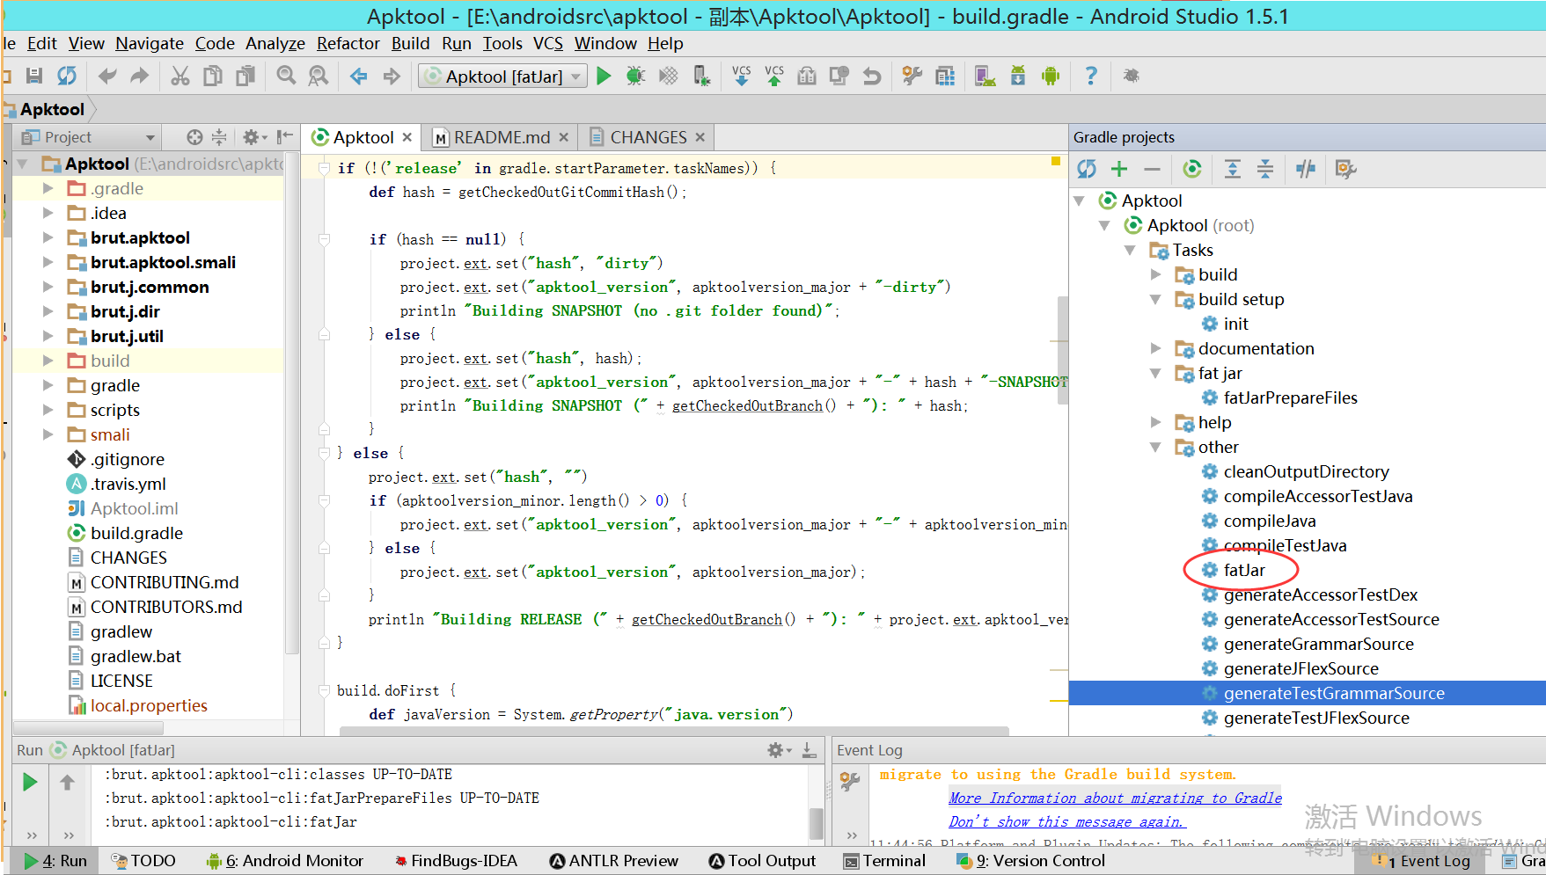This screenshot has height=875, width=1546.
Task: Click Scroll from source target icon
Action: pos(194,137)
